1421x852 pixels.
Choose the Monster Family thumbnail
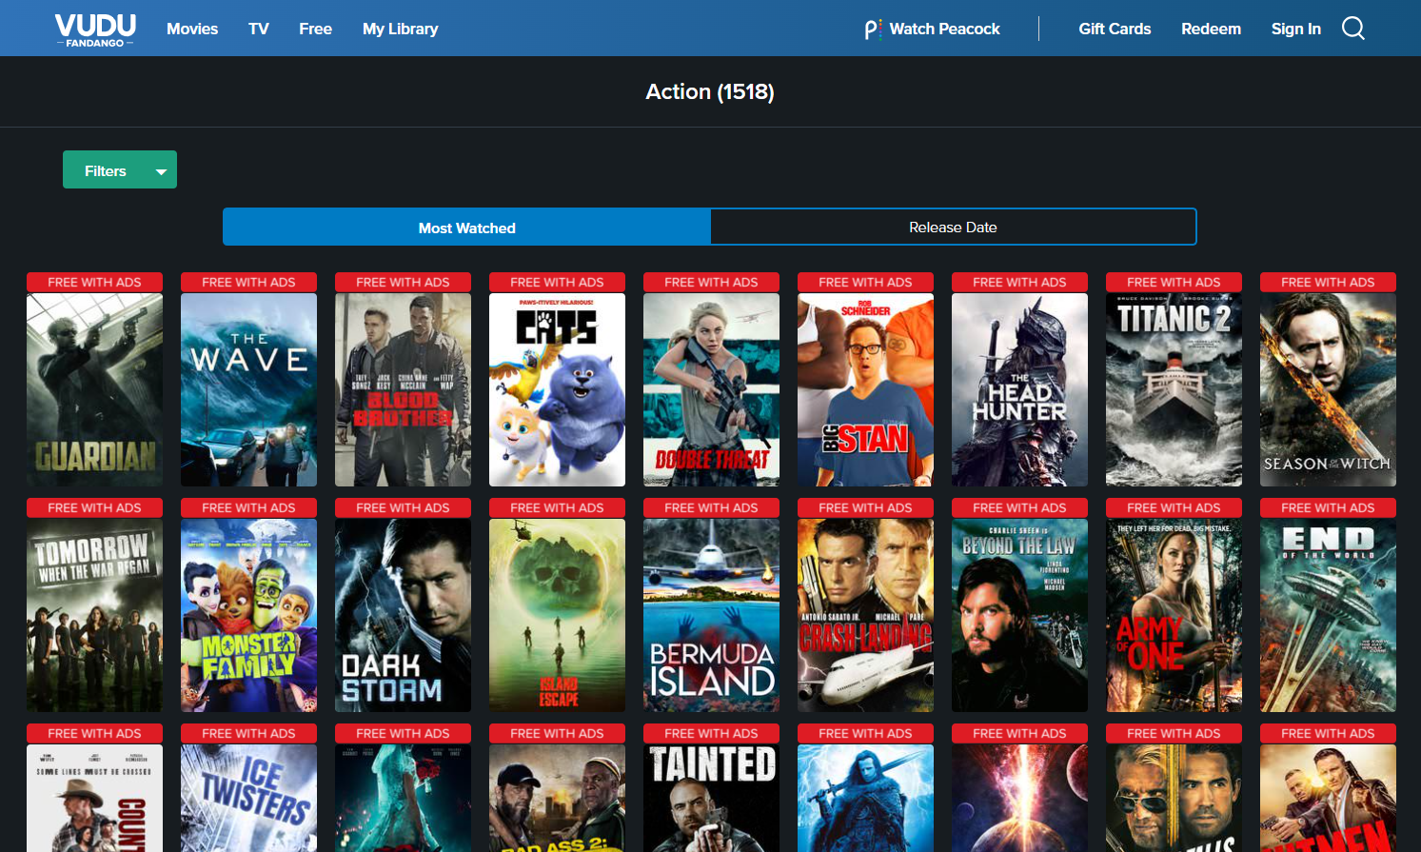[248, 615]
